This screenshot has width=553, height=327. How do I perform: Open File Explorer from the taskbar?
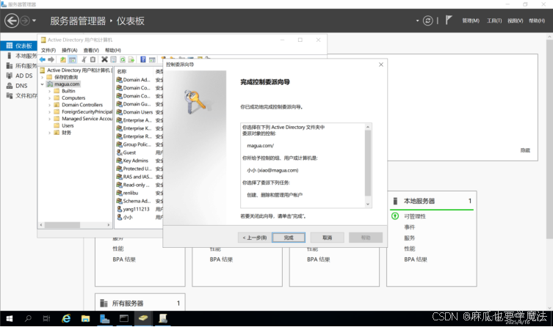coord(85,318)
